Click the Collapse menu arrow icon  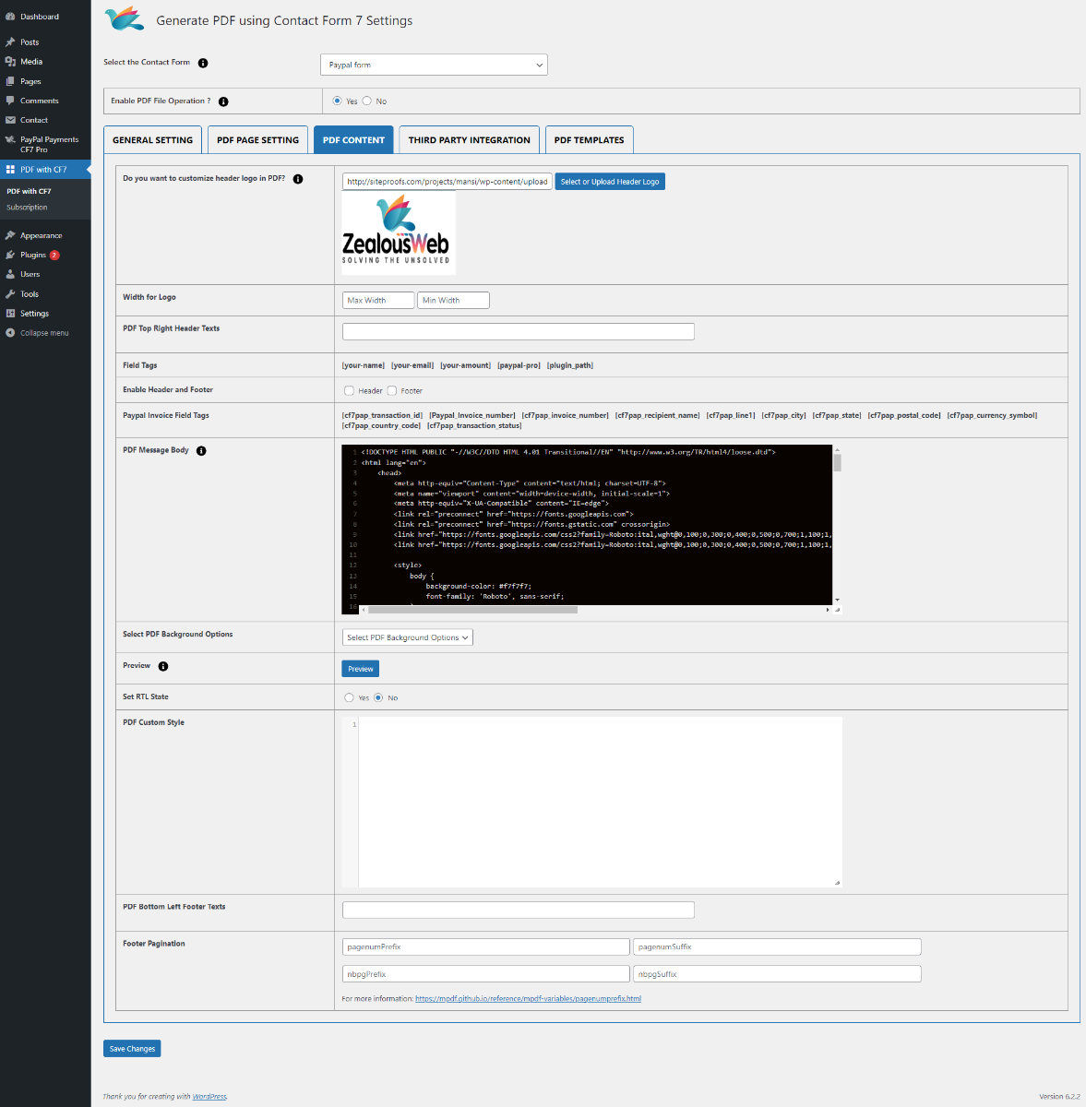10,333
